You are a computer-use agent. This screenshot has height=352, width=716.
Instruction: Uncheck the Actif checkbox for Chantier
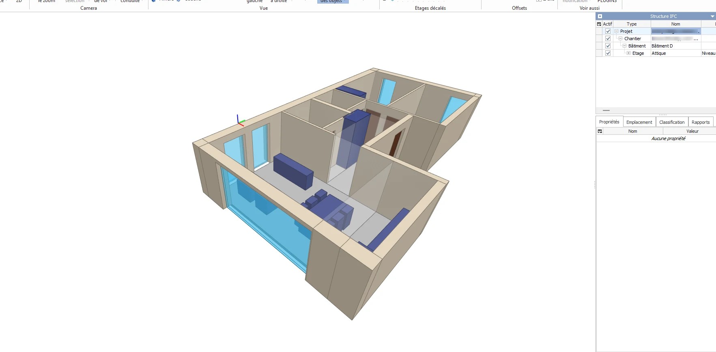(608, 39)
